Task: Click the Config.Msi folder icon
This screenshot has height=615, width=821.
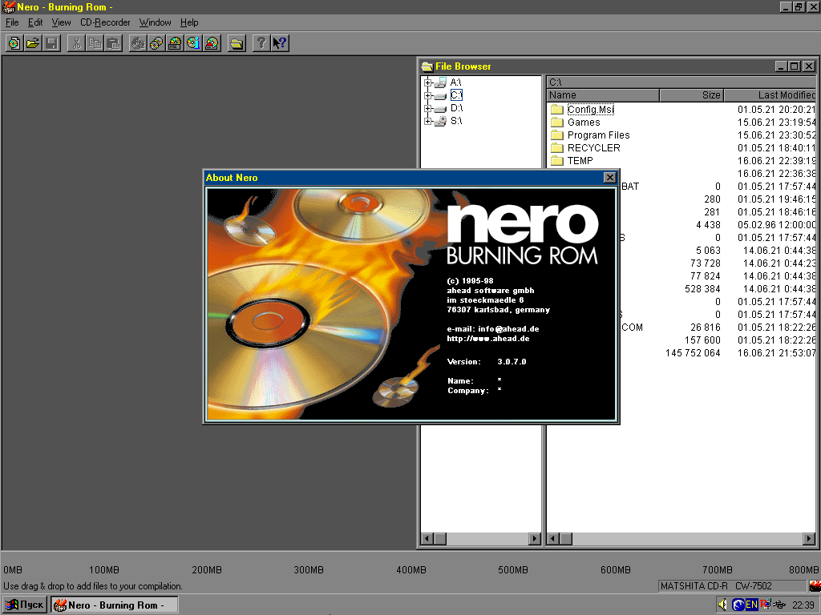Action: click(557, 109)
